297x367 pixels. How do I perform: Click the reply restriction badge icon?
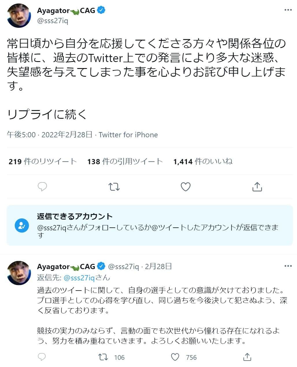click(x=22, y=226)
